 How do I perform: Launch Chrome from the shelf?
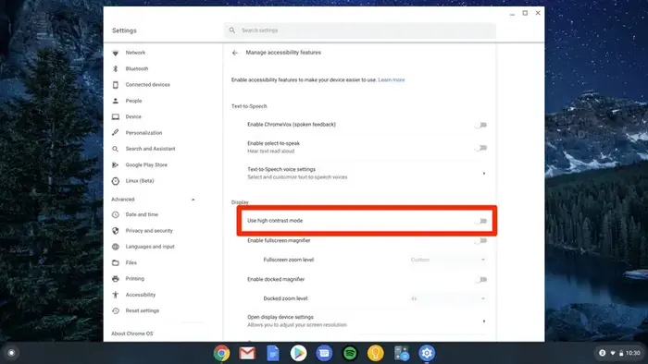pos(221,353)
